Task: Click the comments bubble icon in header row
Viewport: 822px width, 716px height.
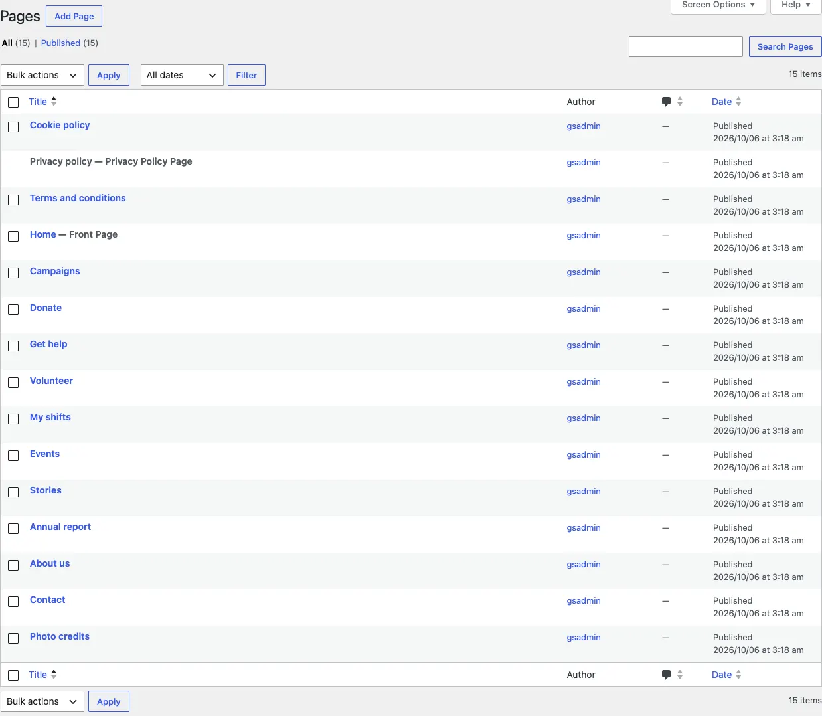Action: point(666,102)
